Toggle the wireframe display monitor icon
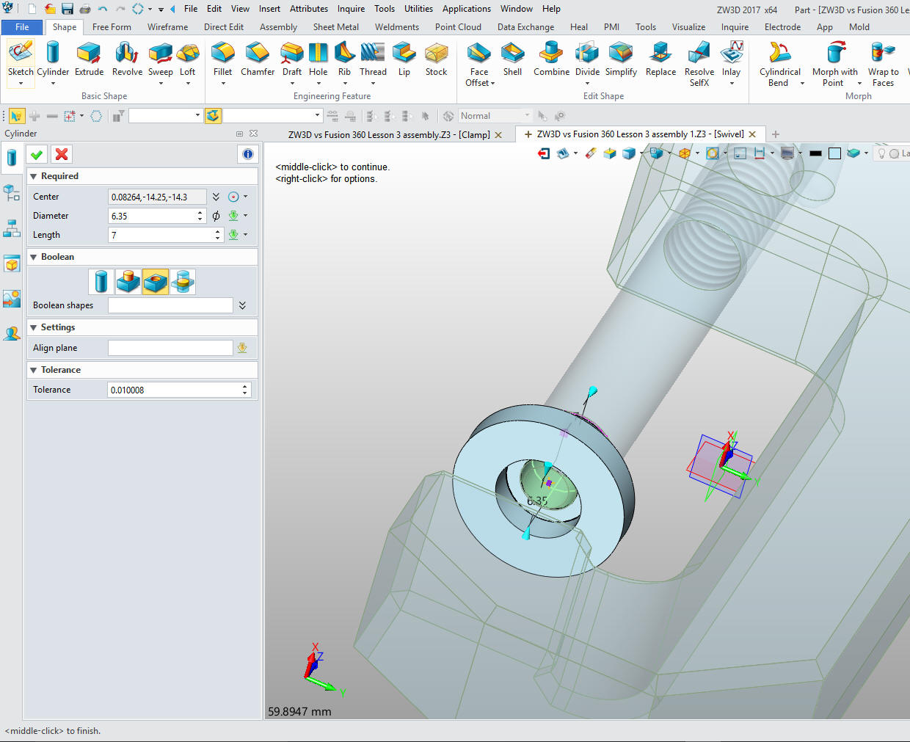The height and width of the screenshot is (742, 910). [x=787, y=153]
